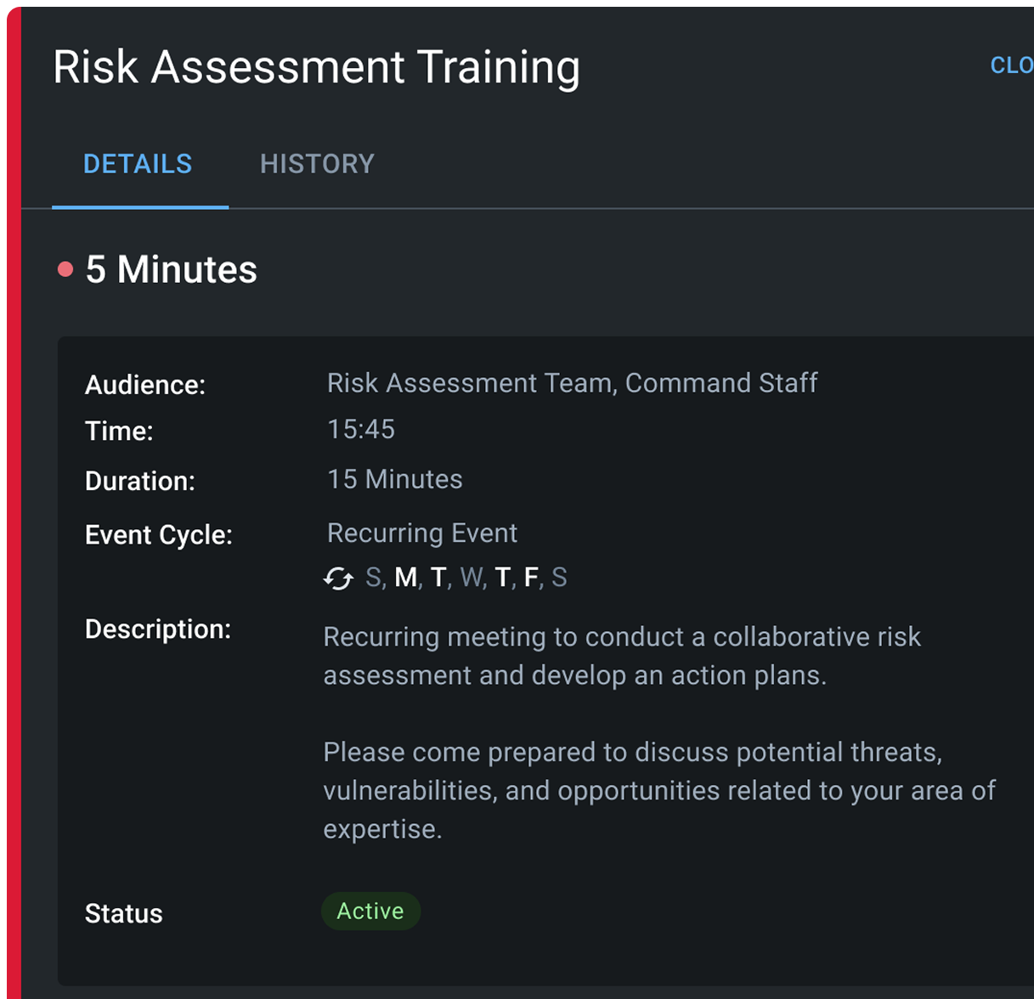
Task: Click the green Active status badge
Action: tap(370, 912)
